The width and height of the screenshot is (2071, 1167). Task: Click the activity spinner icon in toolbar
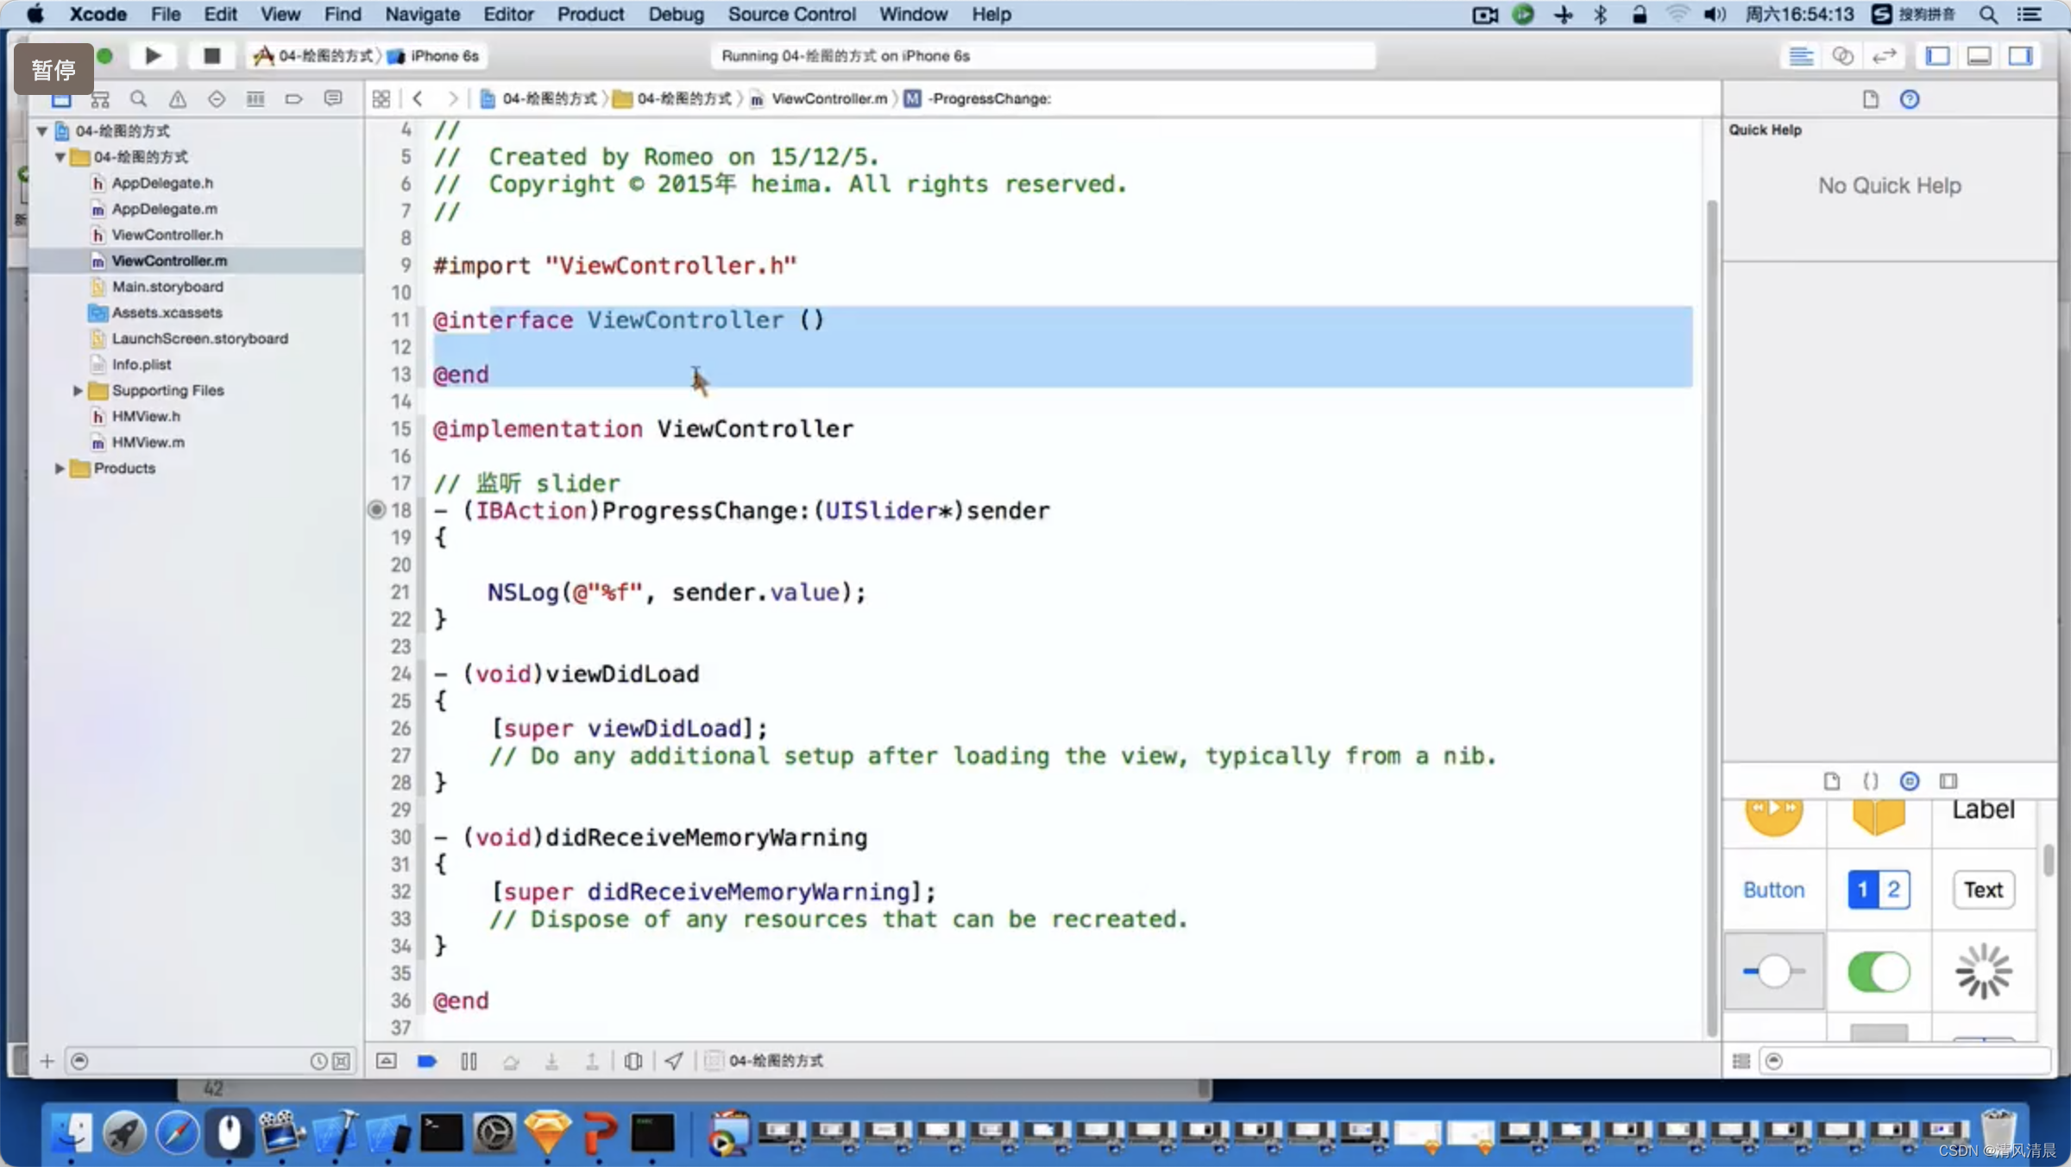tap(1983, 970)
